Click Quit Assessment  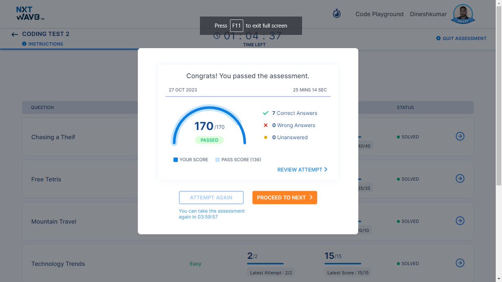464,38
